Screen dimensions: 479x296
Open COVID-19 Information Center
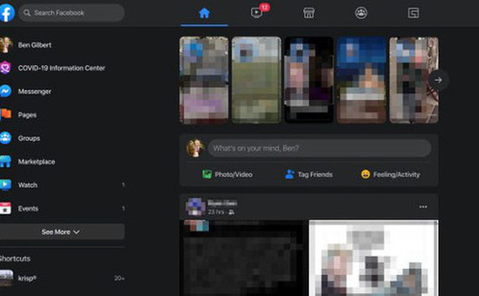click(62, 68)
